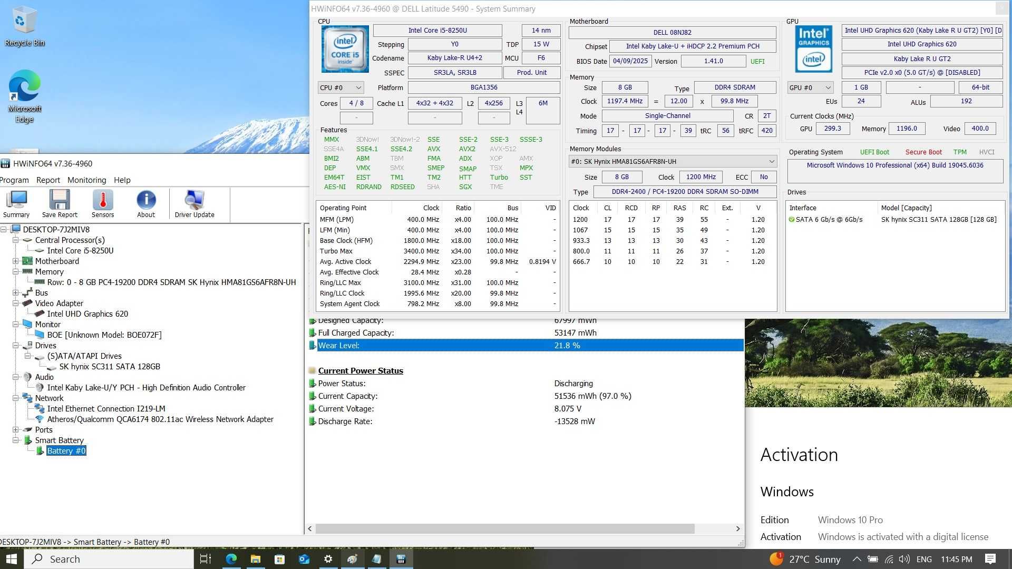
Task: Select the BOE monitor tree item
Action: click(x=104, y=335)
